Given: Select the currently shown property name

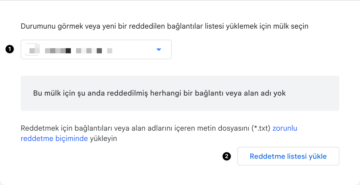Looking at the screenshot, I should 78,51.
